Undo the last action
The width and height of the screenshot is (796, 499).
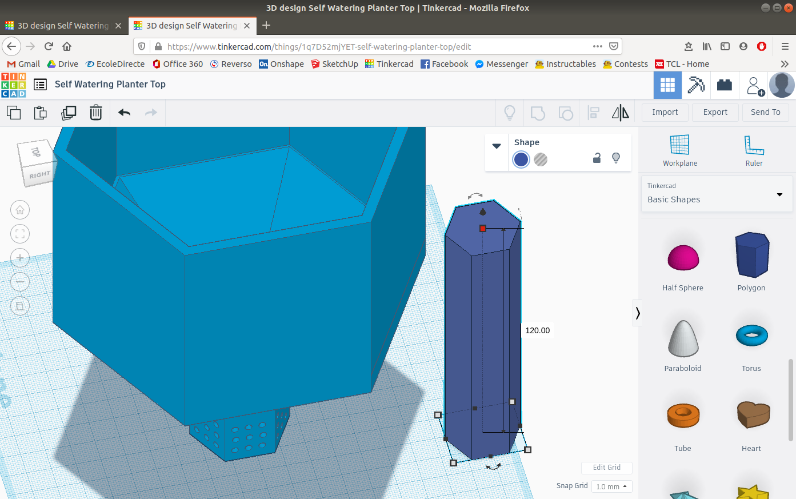(x=125, y=113)
